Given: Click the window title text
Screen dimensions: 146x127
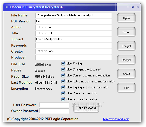Looking at the screenshot, I should click(37, 7).
